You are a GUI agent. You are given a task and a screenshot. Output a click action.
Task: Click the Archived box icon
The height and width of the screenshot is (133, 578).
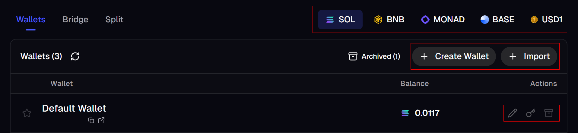353,56
